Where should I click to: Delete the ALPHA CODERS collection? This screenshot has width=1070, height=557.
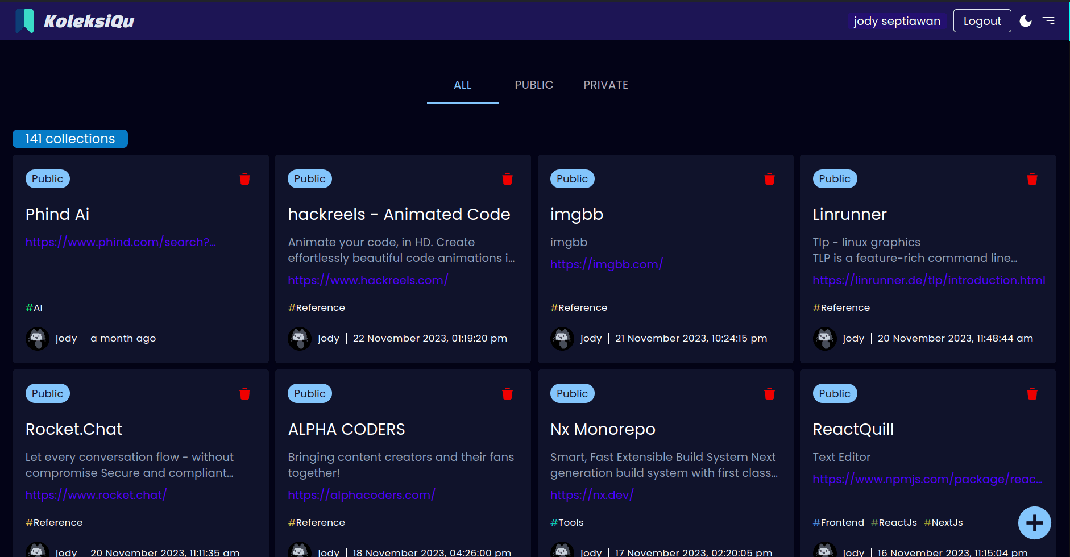507,394
